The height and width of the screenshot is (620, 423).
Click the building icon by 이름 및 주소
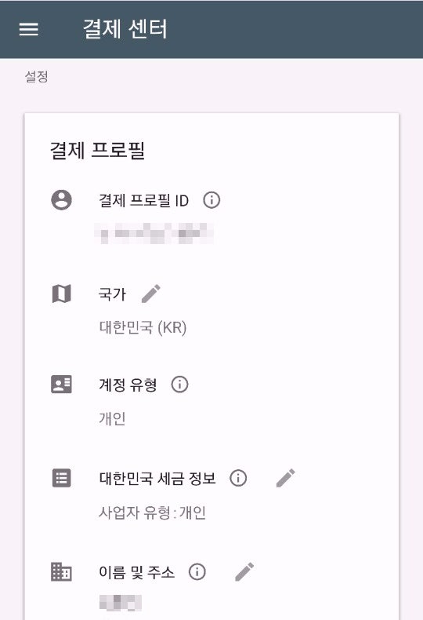click(x=62, y=572)
